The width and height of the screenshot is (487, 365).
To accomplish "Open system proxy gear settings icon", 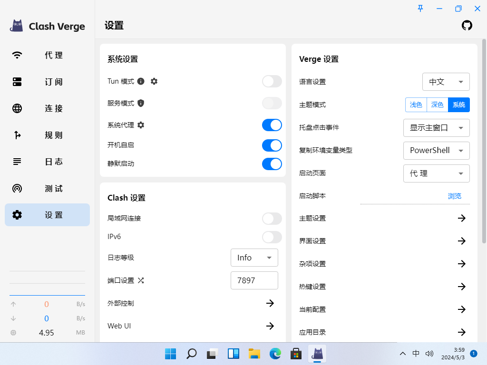I will 141,125.
